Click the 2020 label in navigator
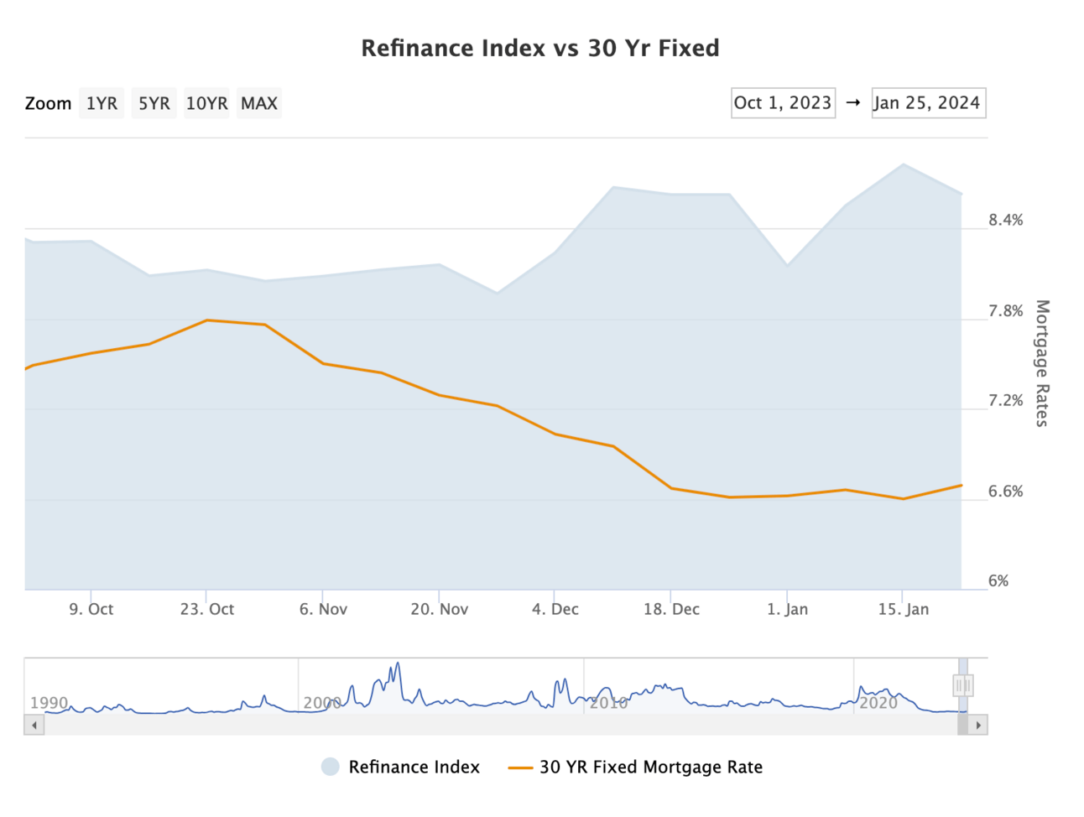1084x817 pixels. point(878,703)
